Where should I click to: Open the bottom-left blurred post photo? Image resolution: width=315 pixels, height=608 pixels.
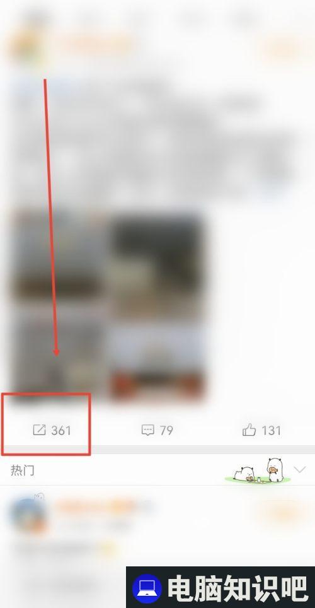pyautogui.click(x=60, y=352)
